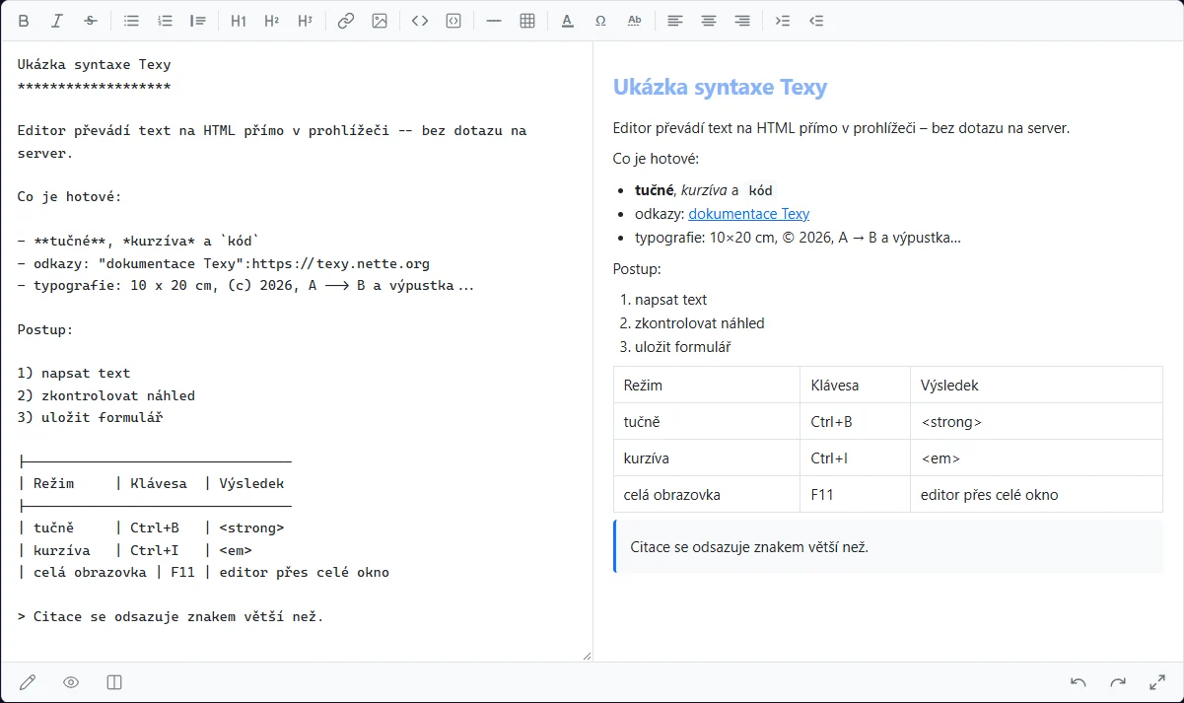The width and height of the screenshot is (1184, 703).
Task: Apply strikethrough formatting
Action: tap(91, 21)
